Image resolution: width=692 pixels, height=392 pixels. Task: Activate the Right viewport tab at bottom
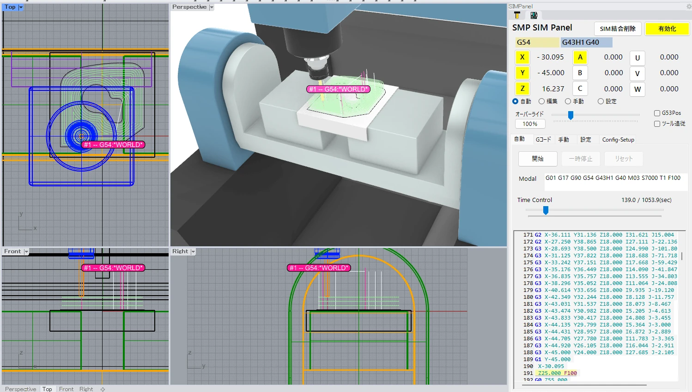coord(86,389)
